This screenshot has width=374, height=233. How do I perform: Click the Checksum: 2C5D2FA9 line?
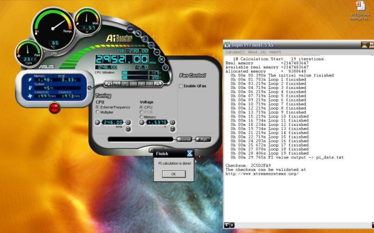pyautogui.click(x=248, y=166)
